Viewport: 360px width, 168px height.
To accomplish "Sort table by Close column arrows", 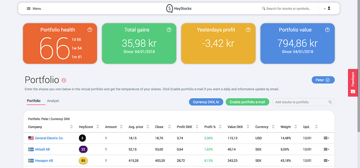I will tap(169, 127).
